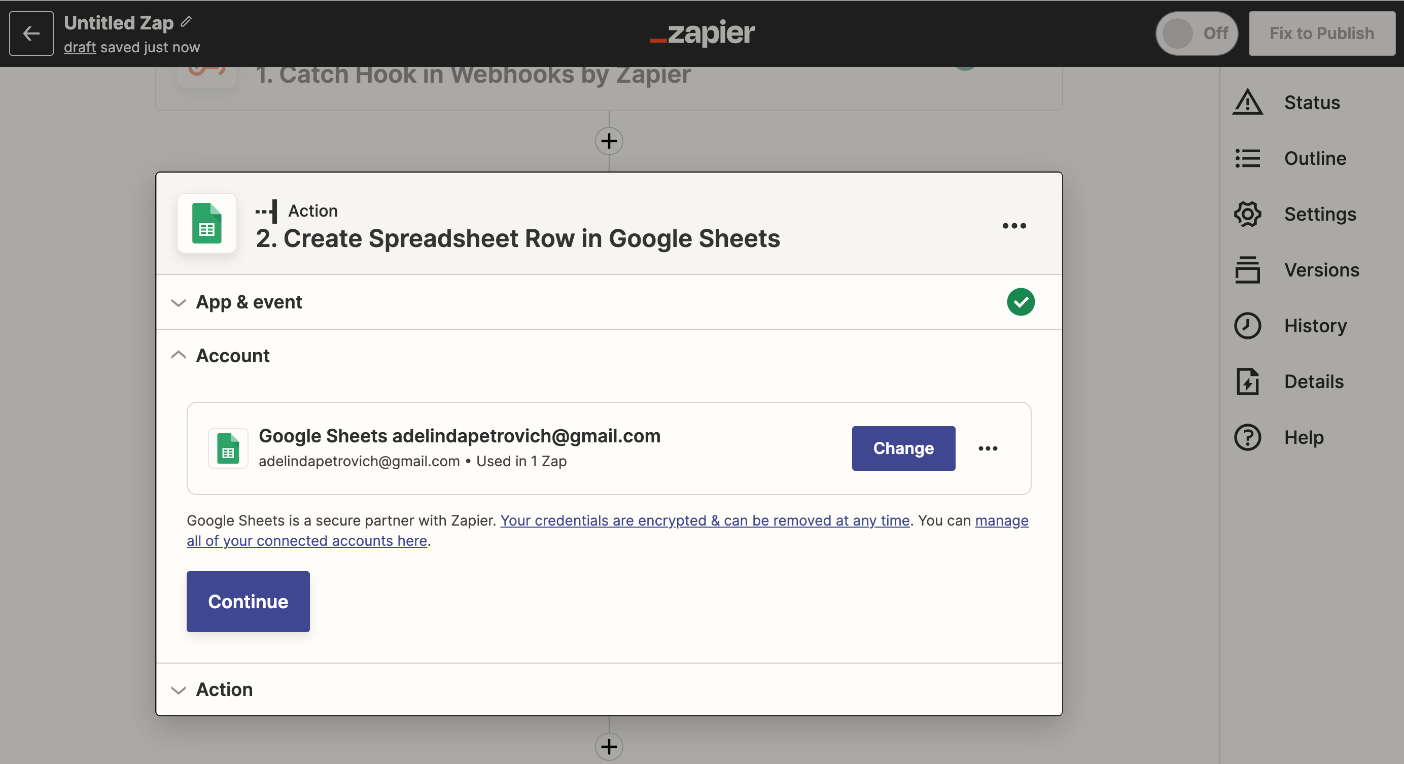Select Status label in sidebar
This screenshot has width=1404, height=764.
1312,102
